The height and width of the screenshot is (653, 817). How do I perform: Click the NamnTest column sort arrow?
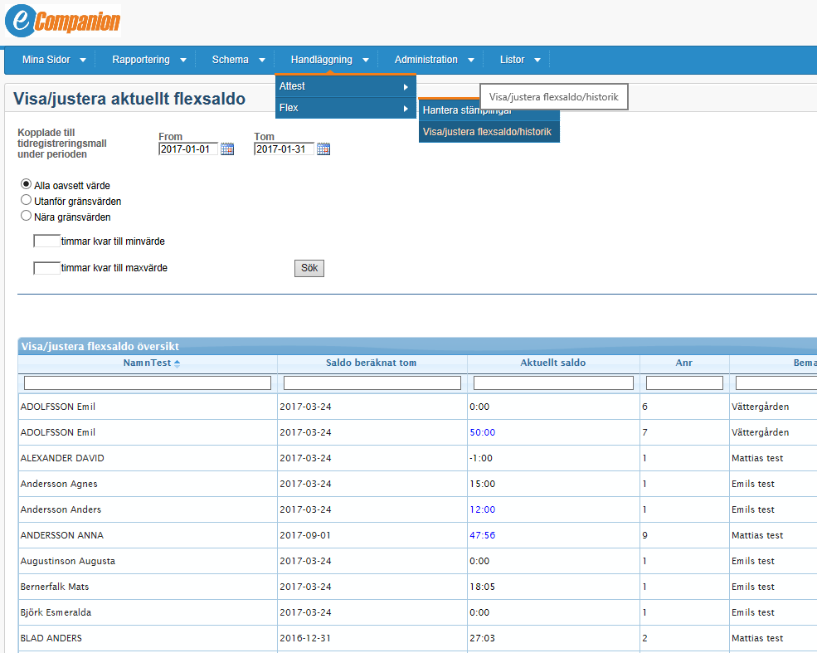[x=177, y=363]
